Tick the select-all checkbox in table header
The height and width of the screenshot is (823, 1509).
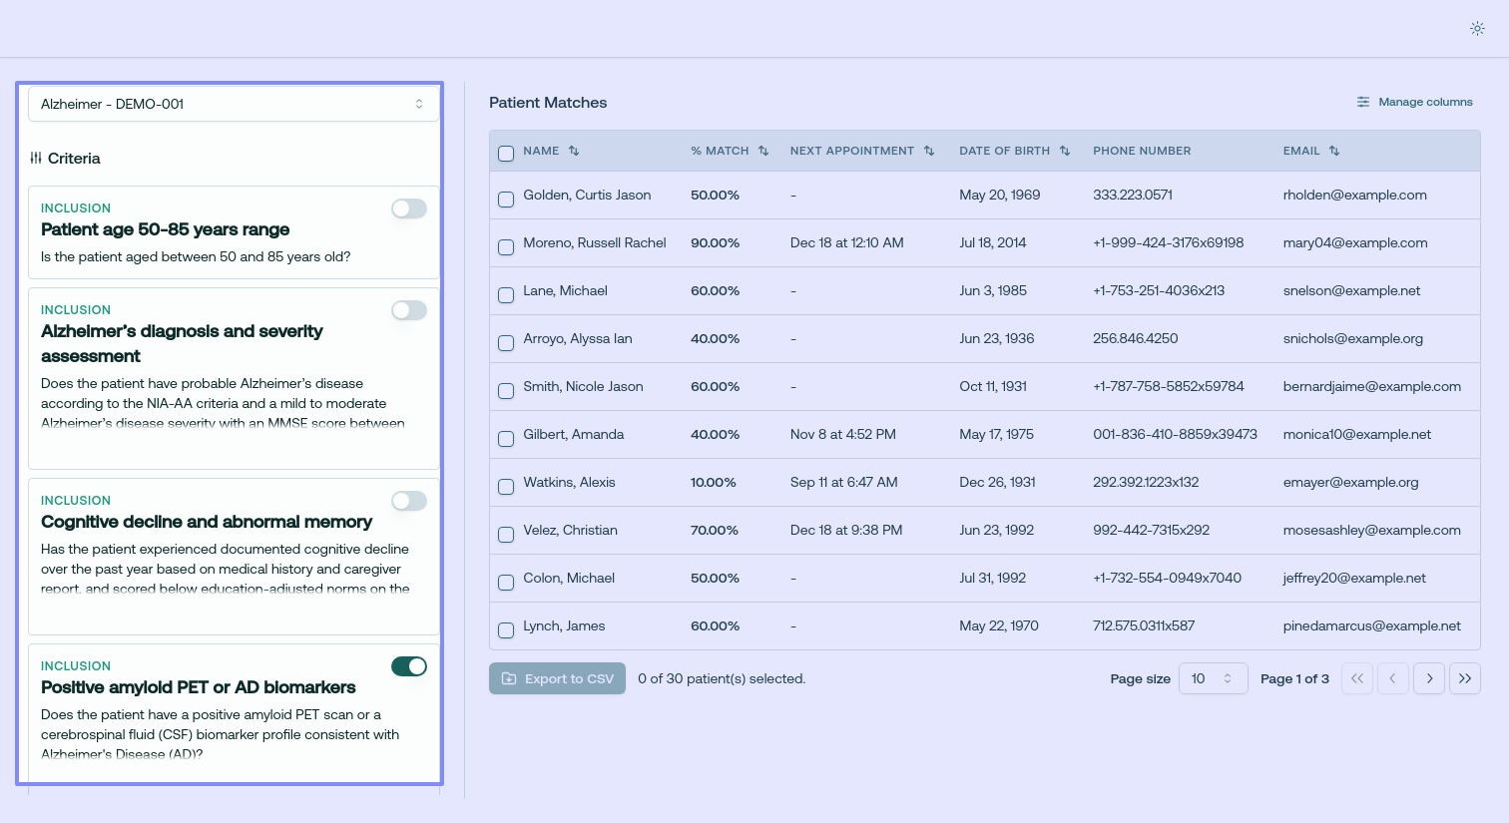[x=506, y=154]
